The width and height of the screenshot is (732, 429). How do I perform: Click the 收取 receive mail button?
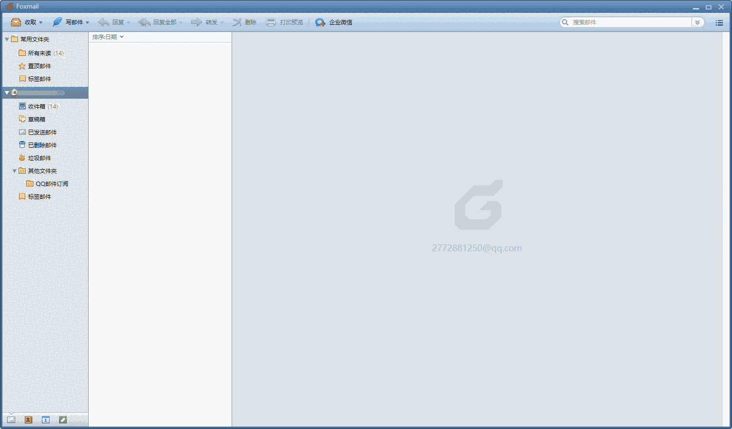pos(23,22)
